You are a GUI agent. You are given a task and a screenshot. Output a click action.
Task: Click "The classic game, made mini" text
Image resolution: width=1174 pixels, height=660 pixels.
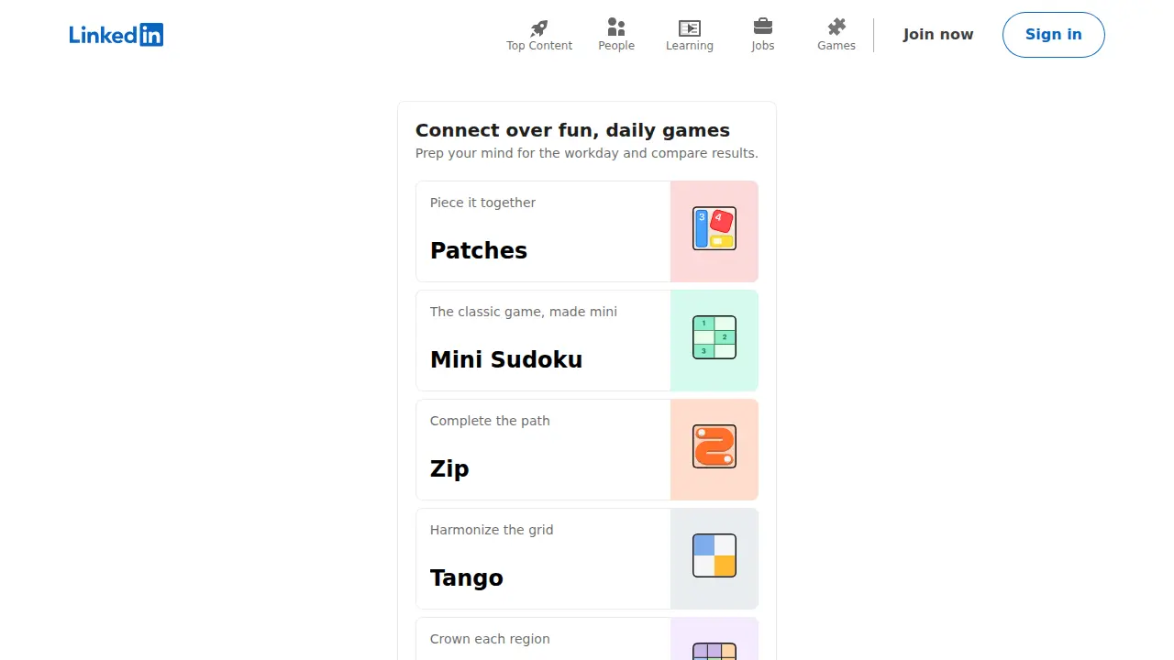[x=524, y=312]
